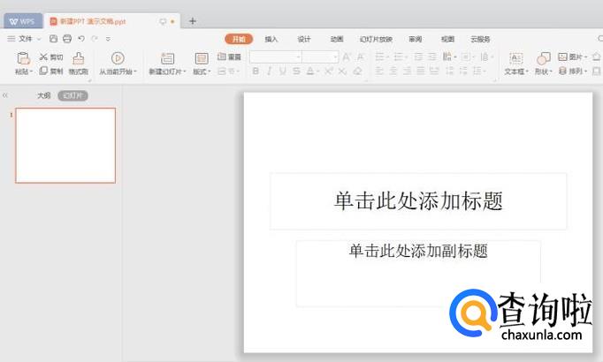
Task: Insert a Text Box (文本框)
Action: pyautogui.click(x=515, y=58)
